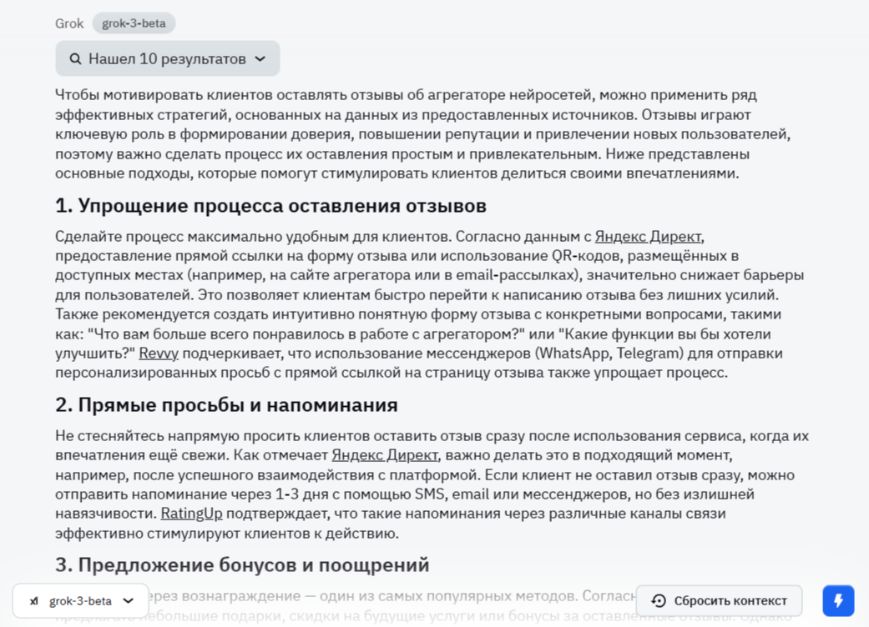The height and width of the screenshot is (627, 869).
Task: Click the grok-3-beta badge next to Grok
Action: coord(134,23)
